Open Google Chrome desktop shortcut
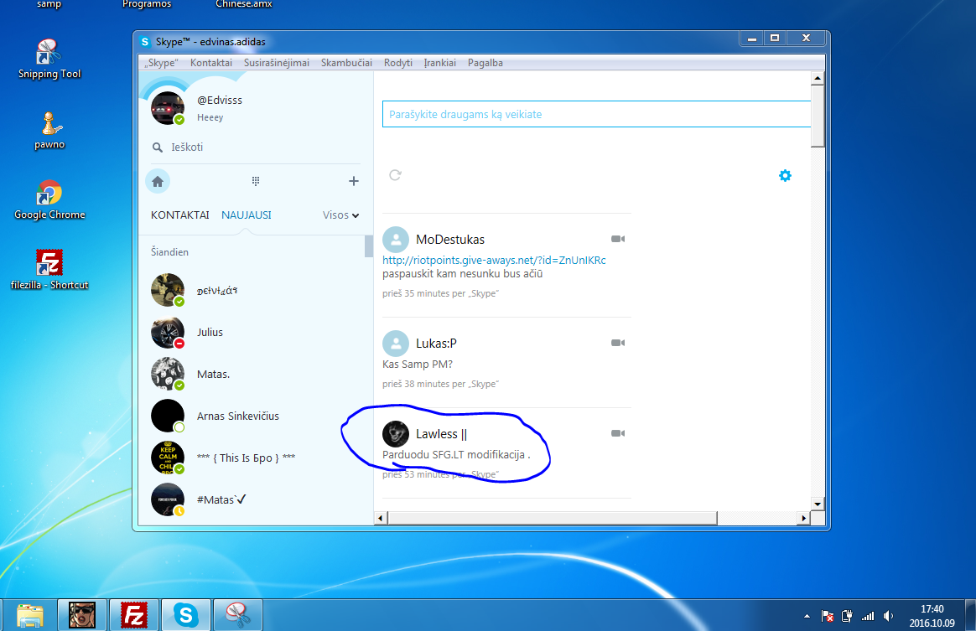 49,200
